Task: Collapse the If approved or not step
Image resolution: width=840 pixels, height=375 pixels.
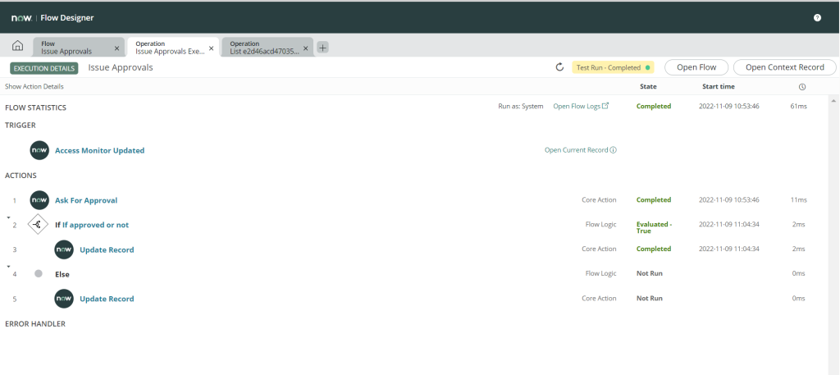Action: pos(8,218)
